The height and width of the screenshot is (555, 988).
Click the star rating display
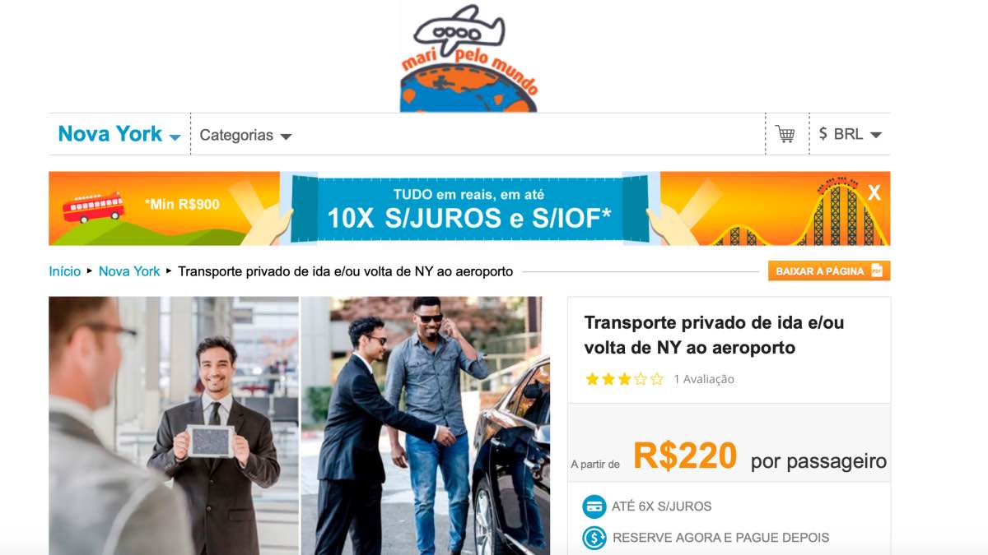(624, 379)
